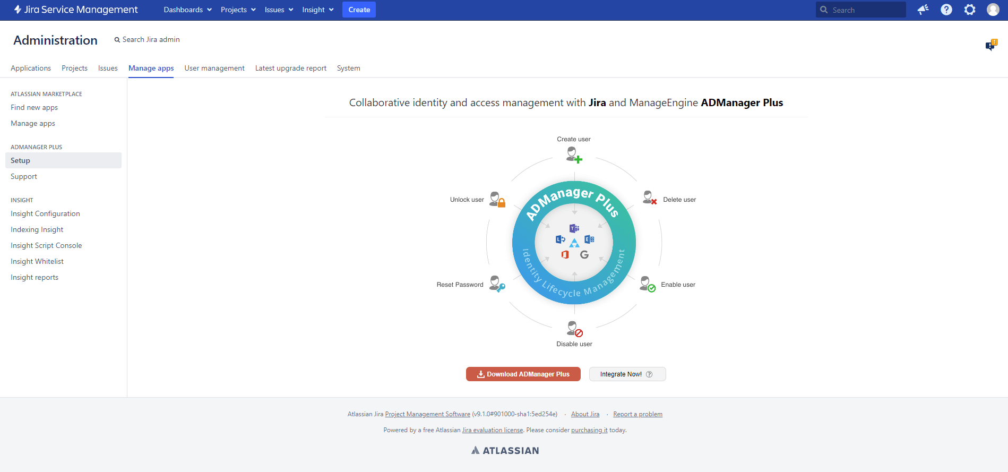Screen dimensions: 1008x472
Task: Click the Integrate Now help question icon
Action: 649,374
